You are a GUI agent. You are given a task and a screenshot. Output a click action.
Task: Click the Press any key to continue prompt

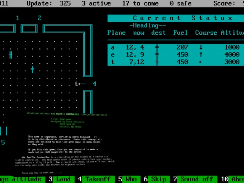click(x=42, y=173)
